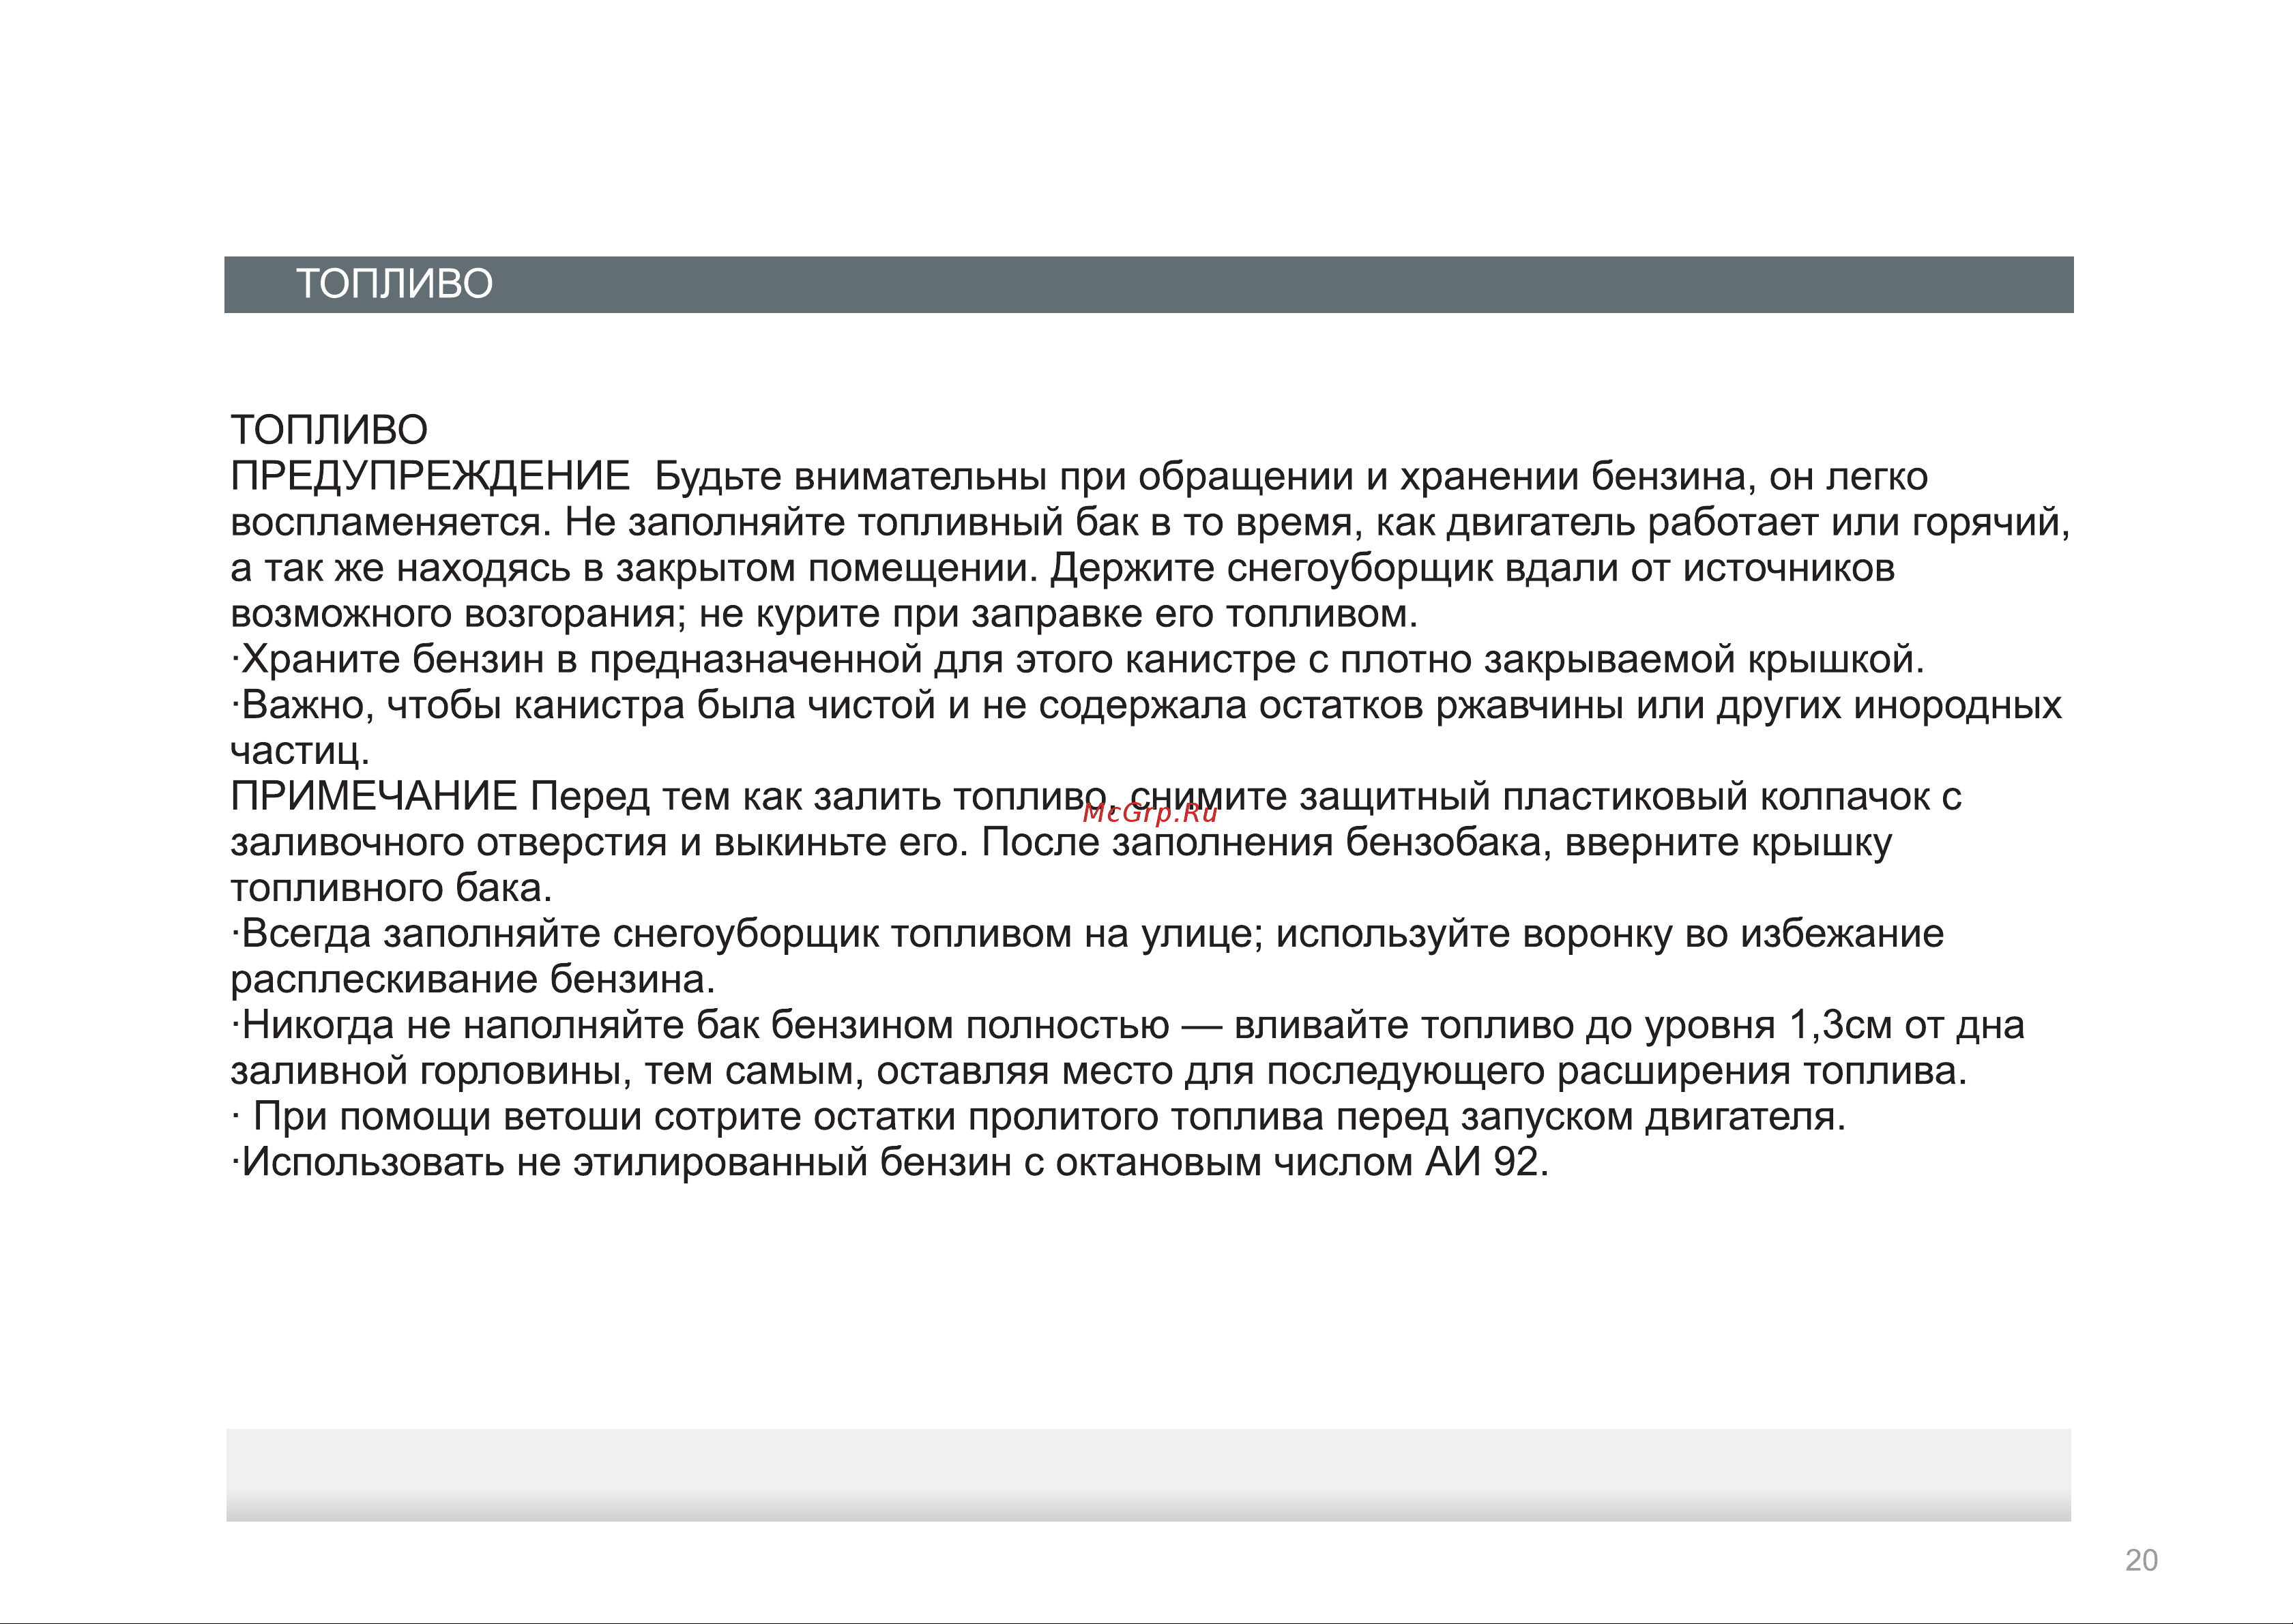
Task: Click the line starting 'Всегда заполняйте снегоуборщик'
Action: [1088, 934]
